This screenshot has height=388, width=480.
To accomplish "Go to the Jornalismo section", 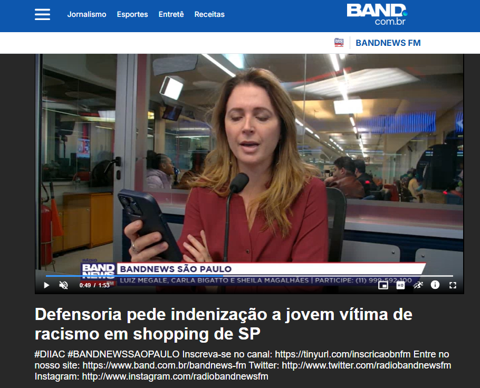I will tap(87, 14).
